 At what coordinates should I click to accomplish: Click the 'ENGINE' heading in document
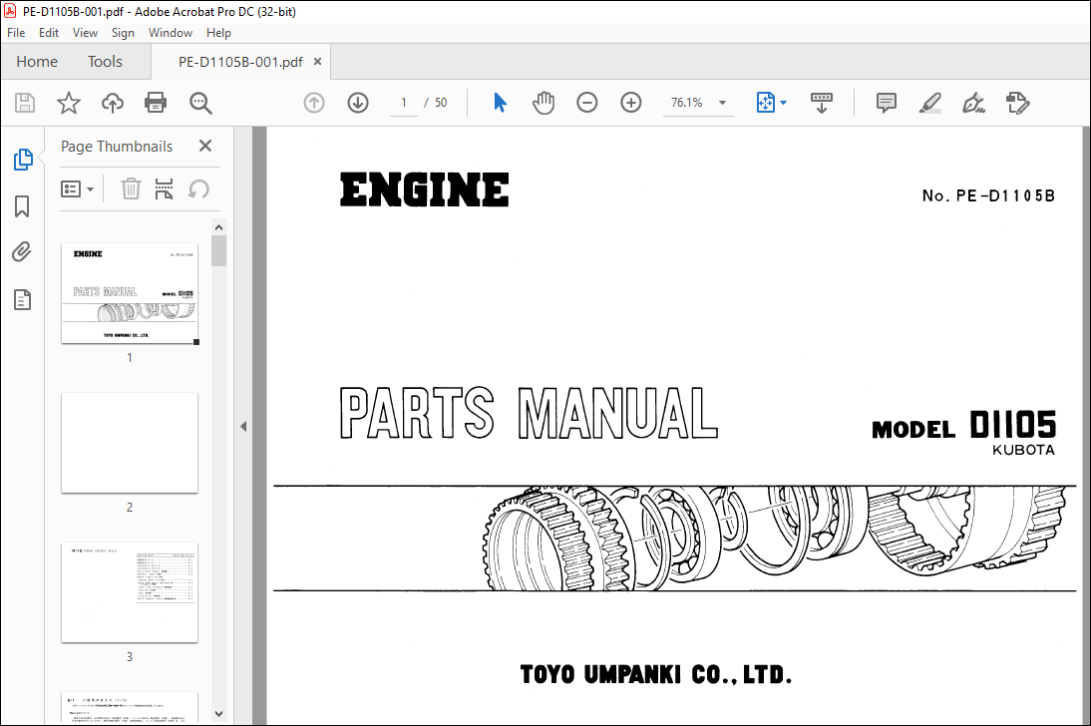[x=425, y=190]
